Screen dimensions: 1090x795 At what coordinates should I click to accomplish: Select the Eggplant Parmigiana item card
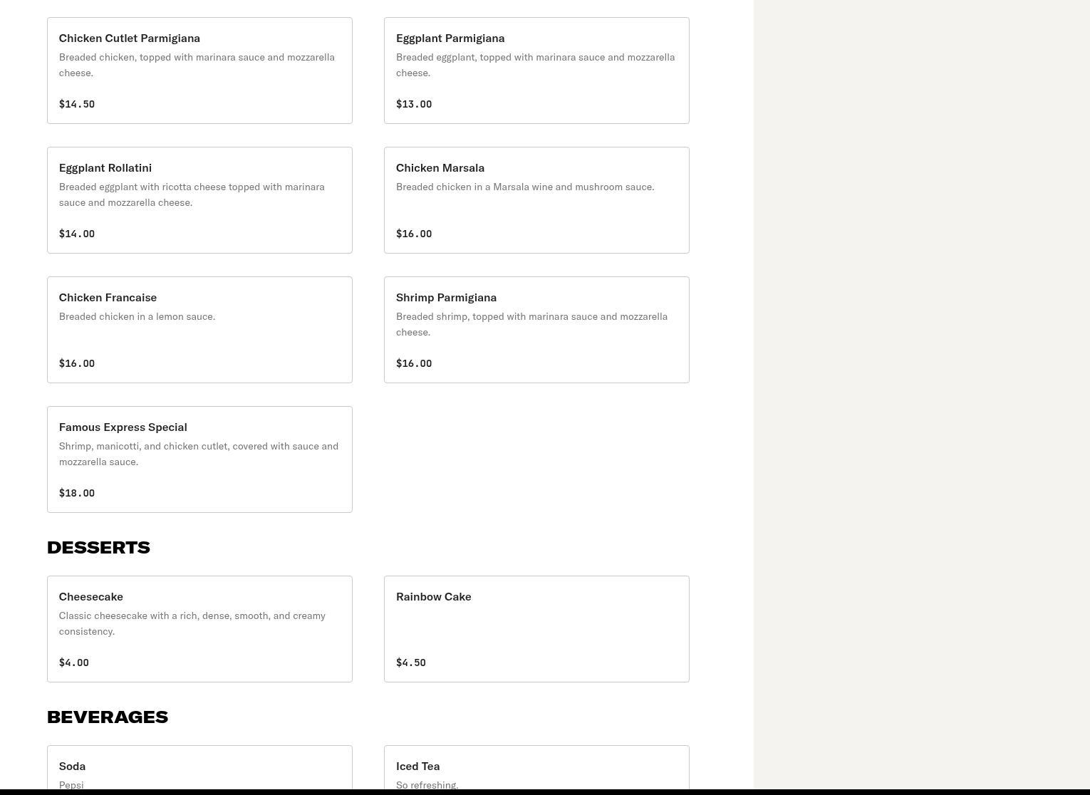click(536, 71)
